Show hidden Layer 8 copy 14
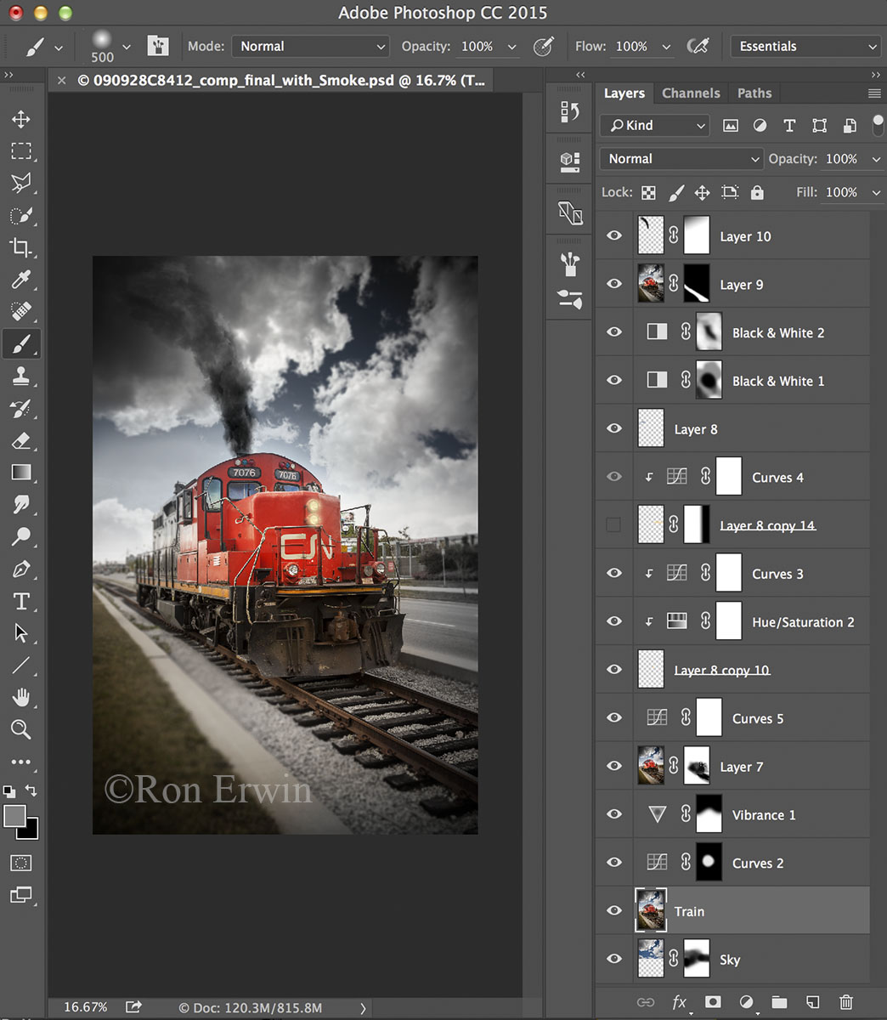This screenshot has height=1020, width=887. coord(613,525)
